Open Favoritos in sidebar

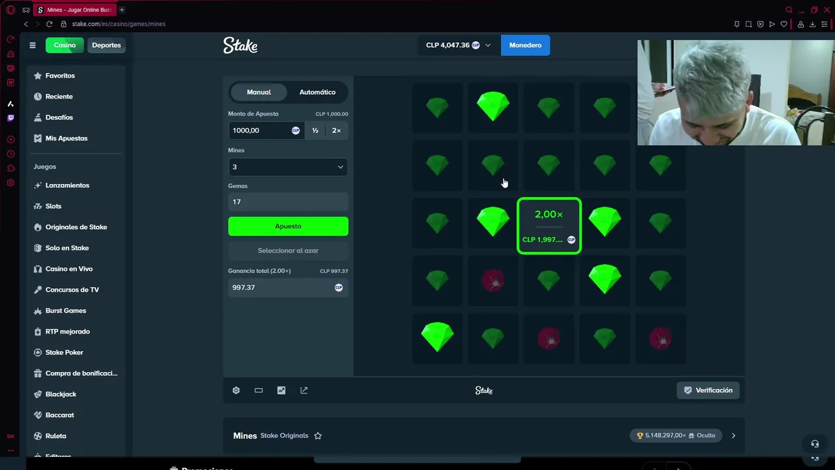point(60,76)
